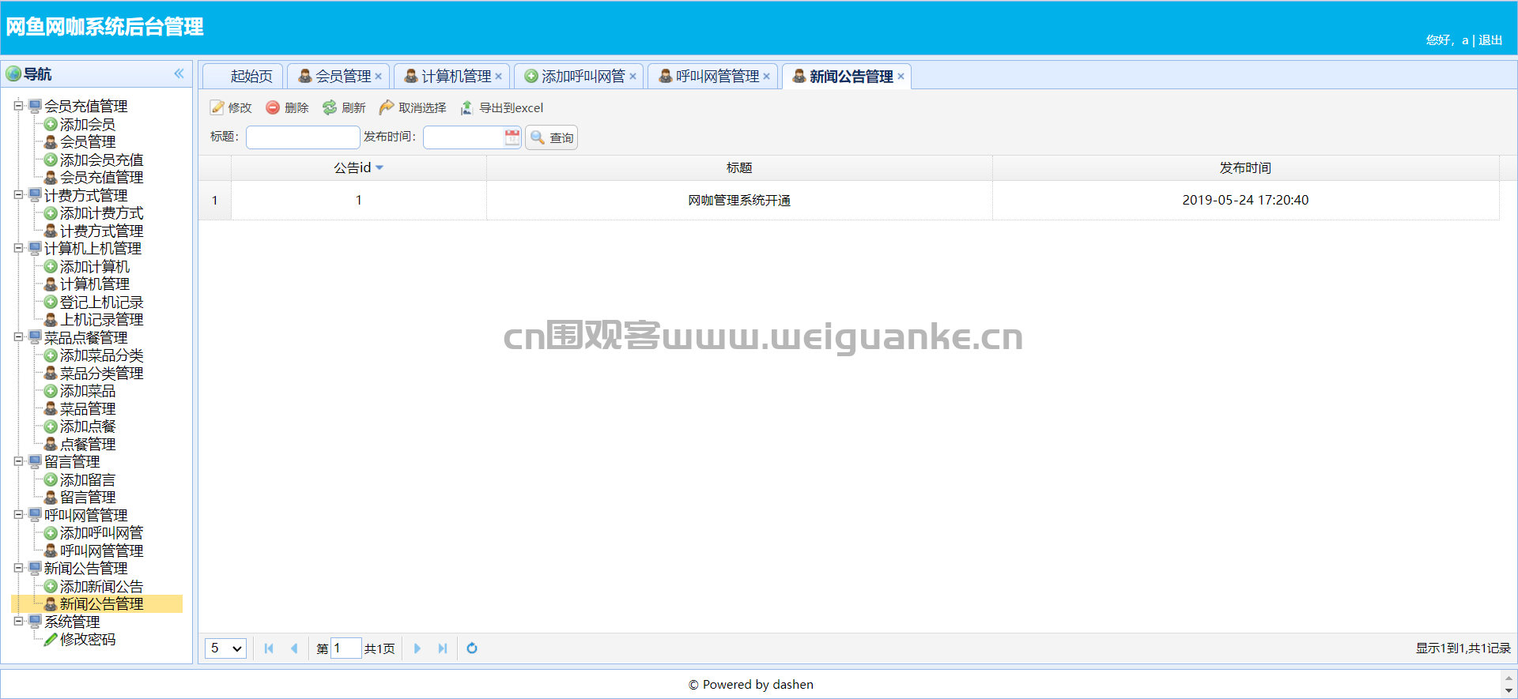The image size is (1518, 699).
Task: Open 添加菜品分类 in navigation tree
Action: (x=101, y=355)
